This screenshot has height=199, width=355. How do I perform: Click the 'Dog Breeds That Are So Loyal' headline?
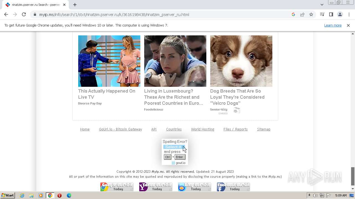[x=237, y=97]
